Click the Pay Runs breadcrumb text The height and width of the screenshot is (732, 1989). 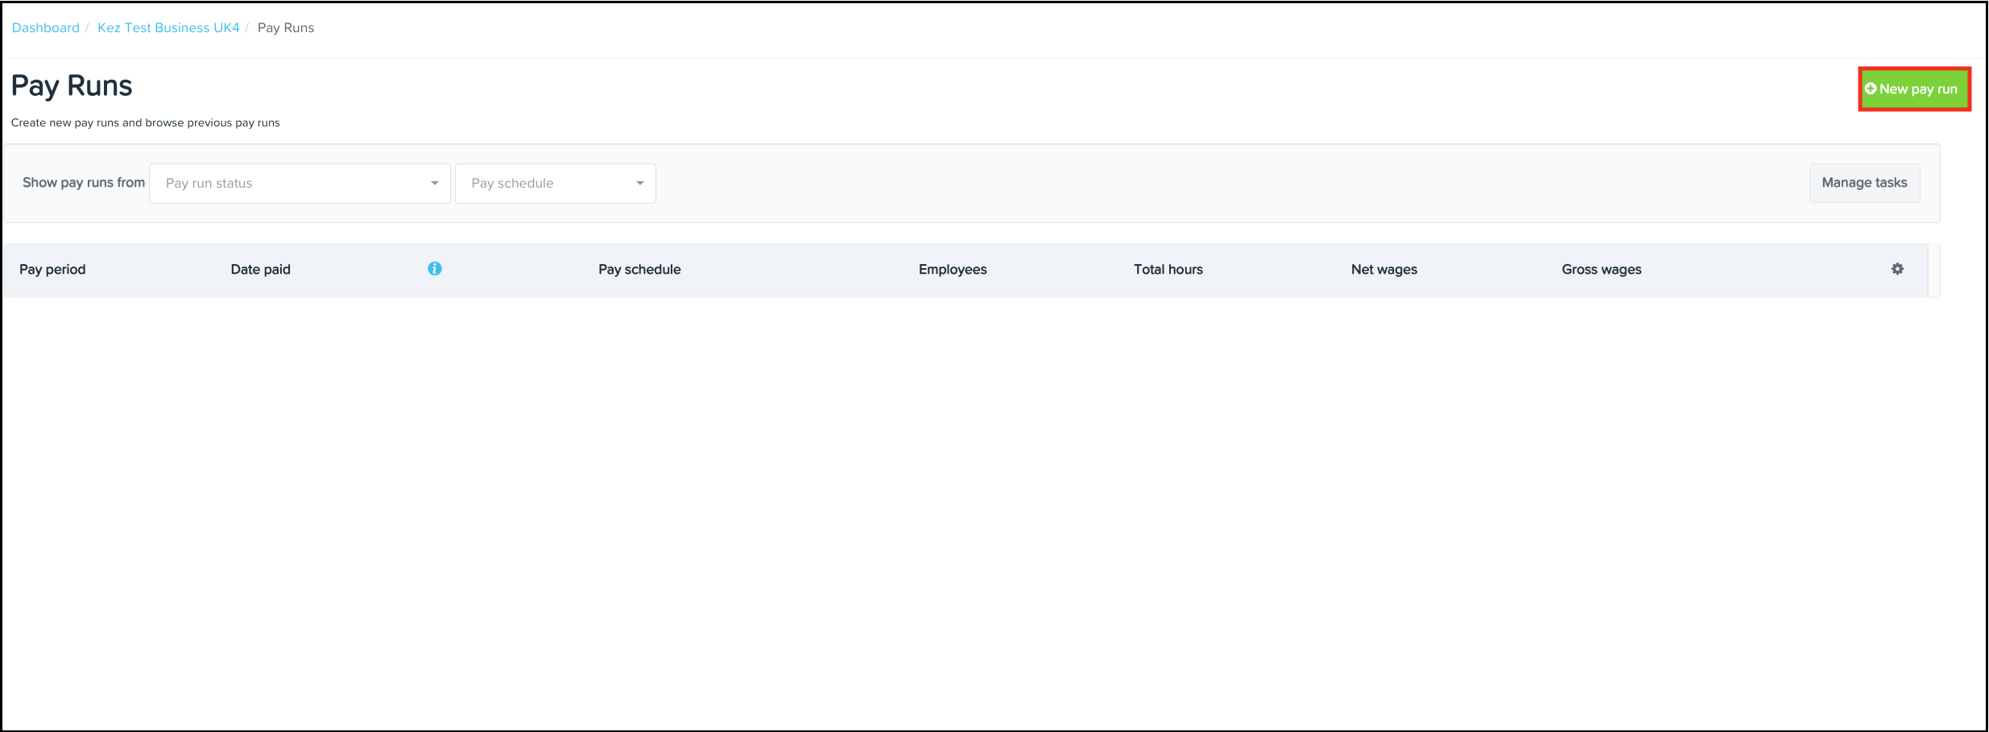(x=286, y=27)
